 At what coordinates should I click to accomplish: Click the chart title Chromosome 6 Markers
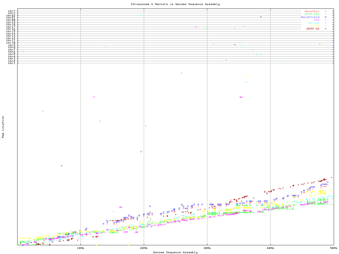(175, 4)
